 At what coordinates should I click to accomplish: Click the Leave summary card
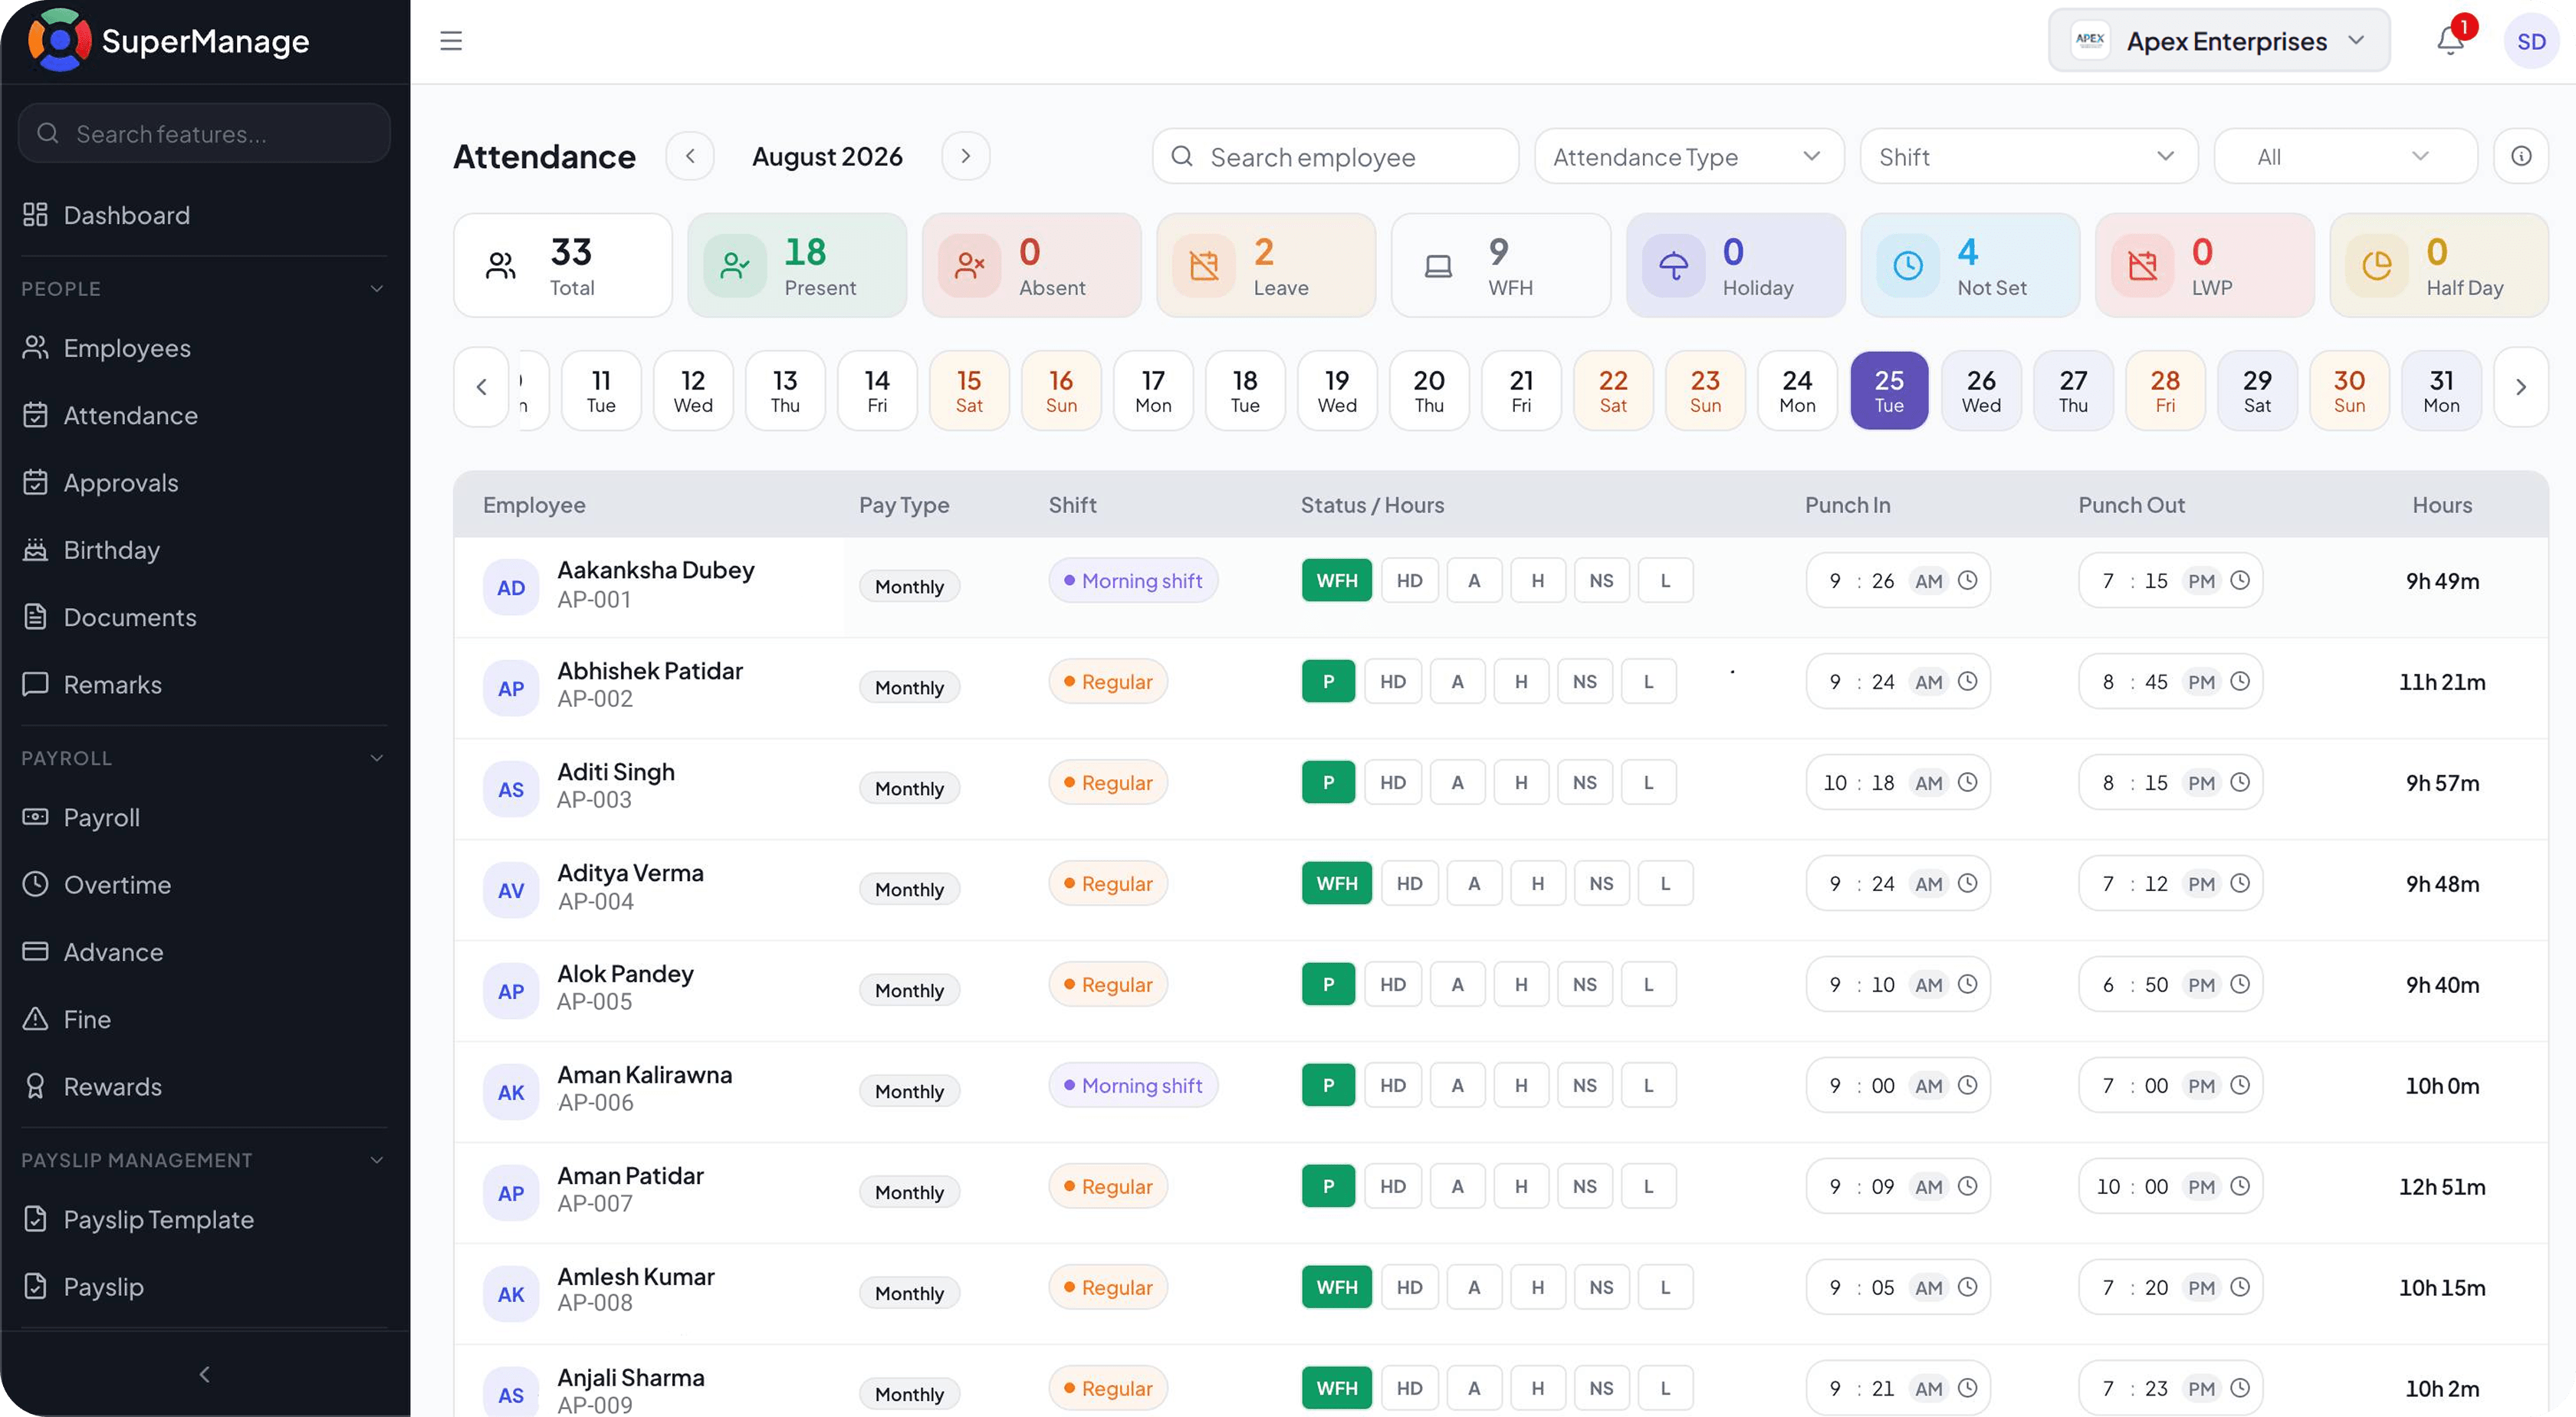pos(1266,265)
